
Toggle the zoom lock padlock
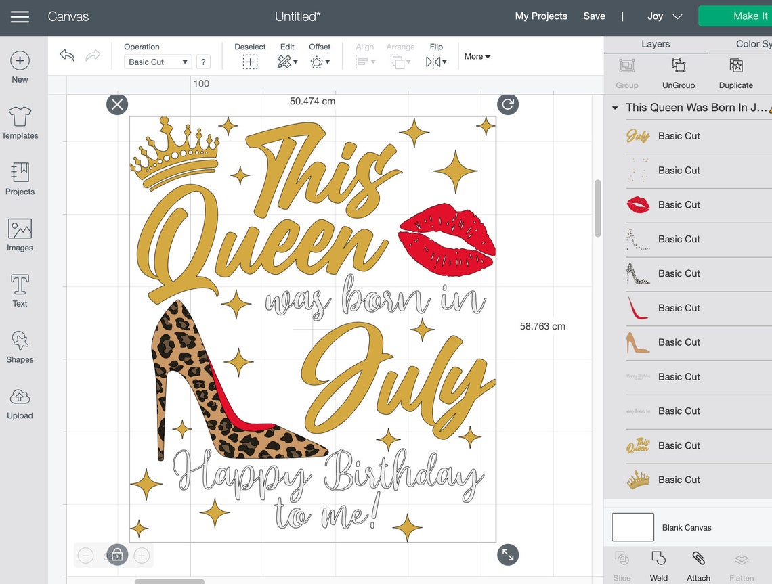point(116,555)
